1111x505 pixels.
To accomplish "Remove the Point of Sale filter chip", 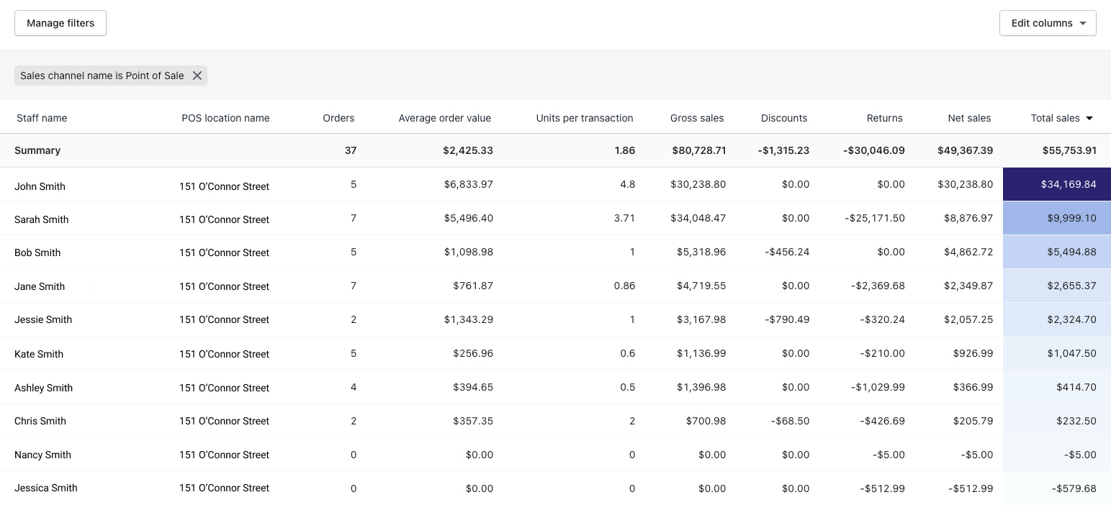I will coord(197,76).
